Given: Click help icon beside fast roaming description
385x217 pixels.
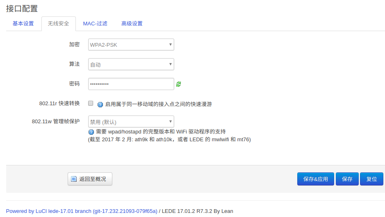Looking at the screenshot, I should [100, 104].
